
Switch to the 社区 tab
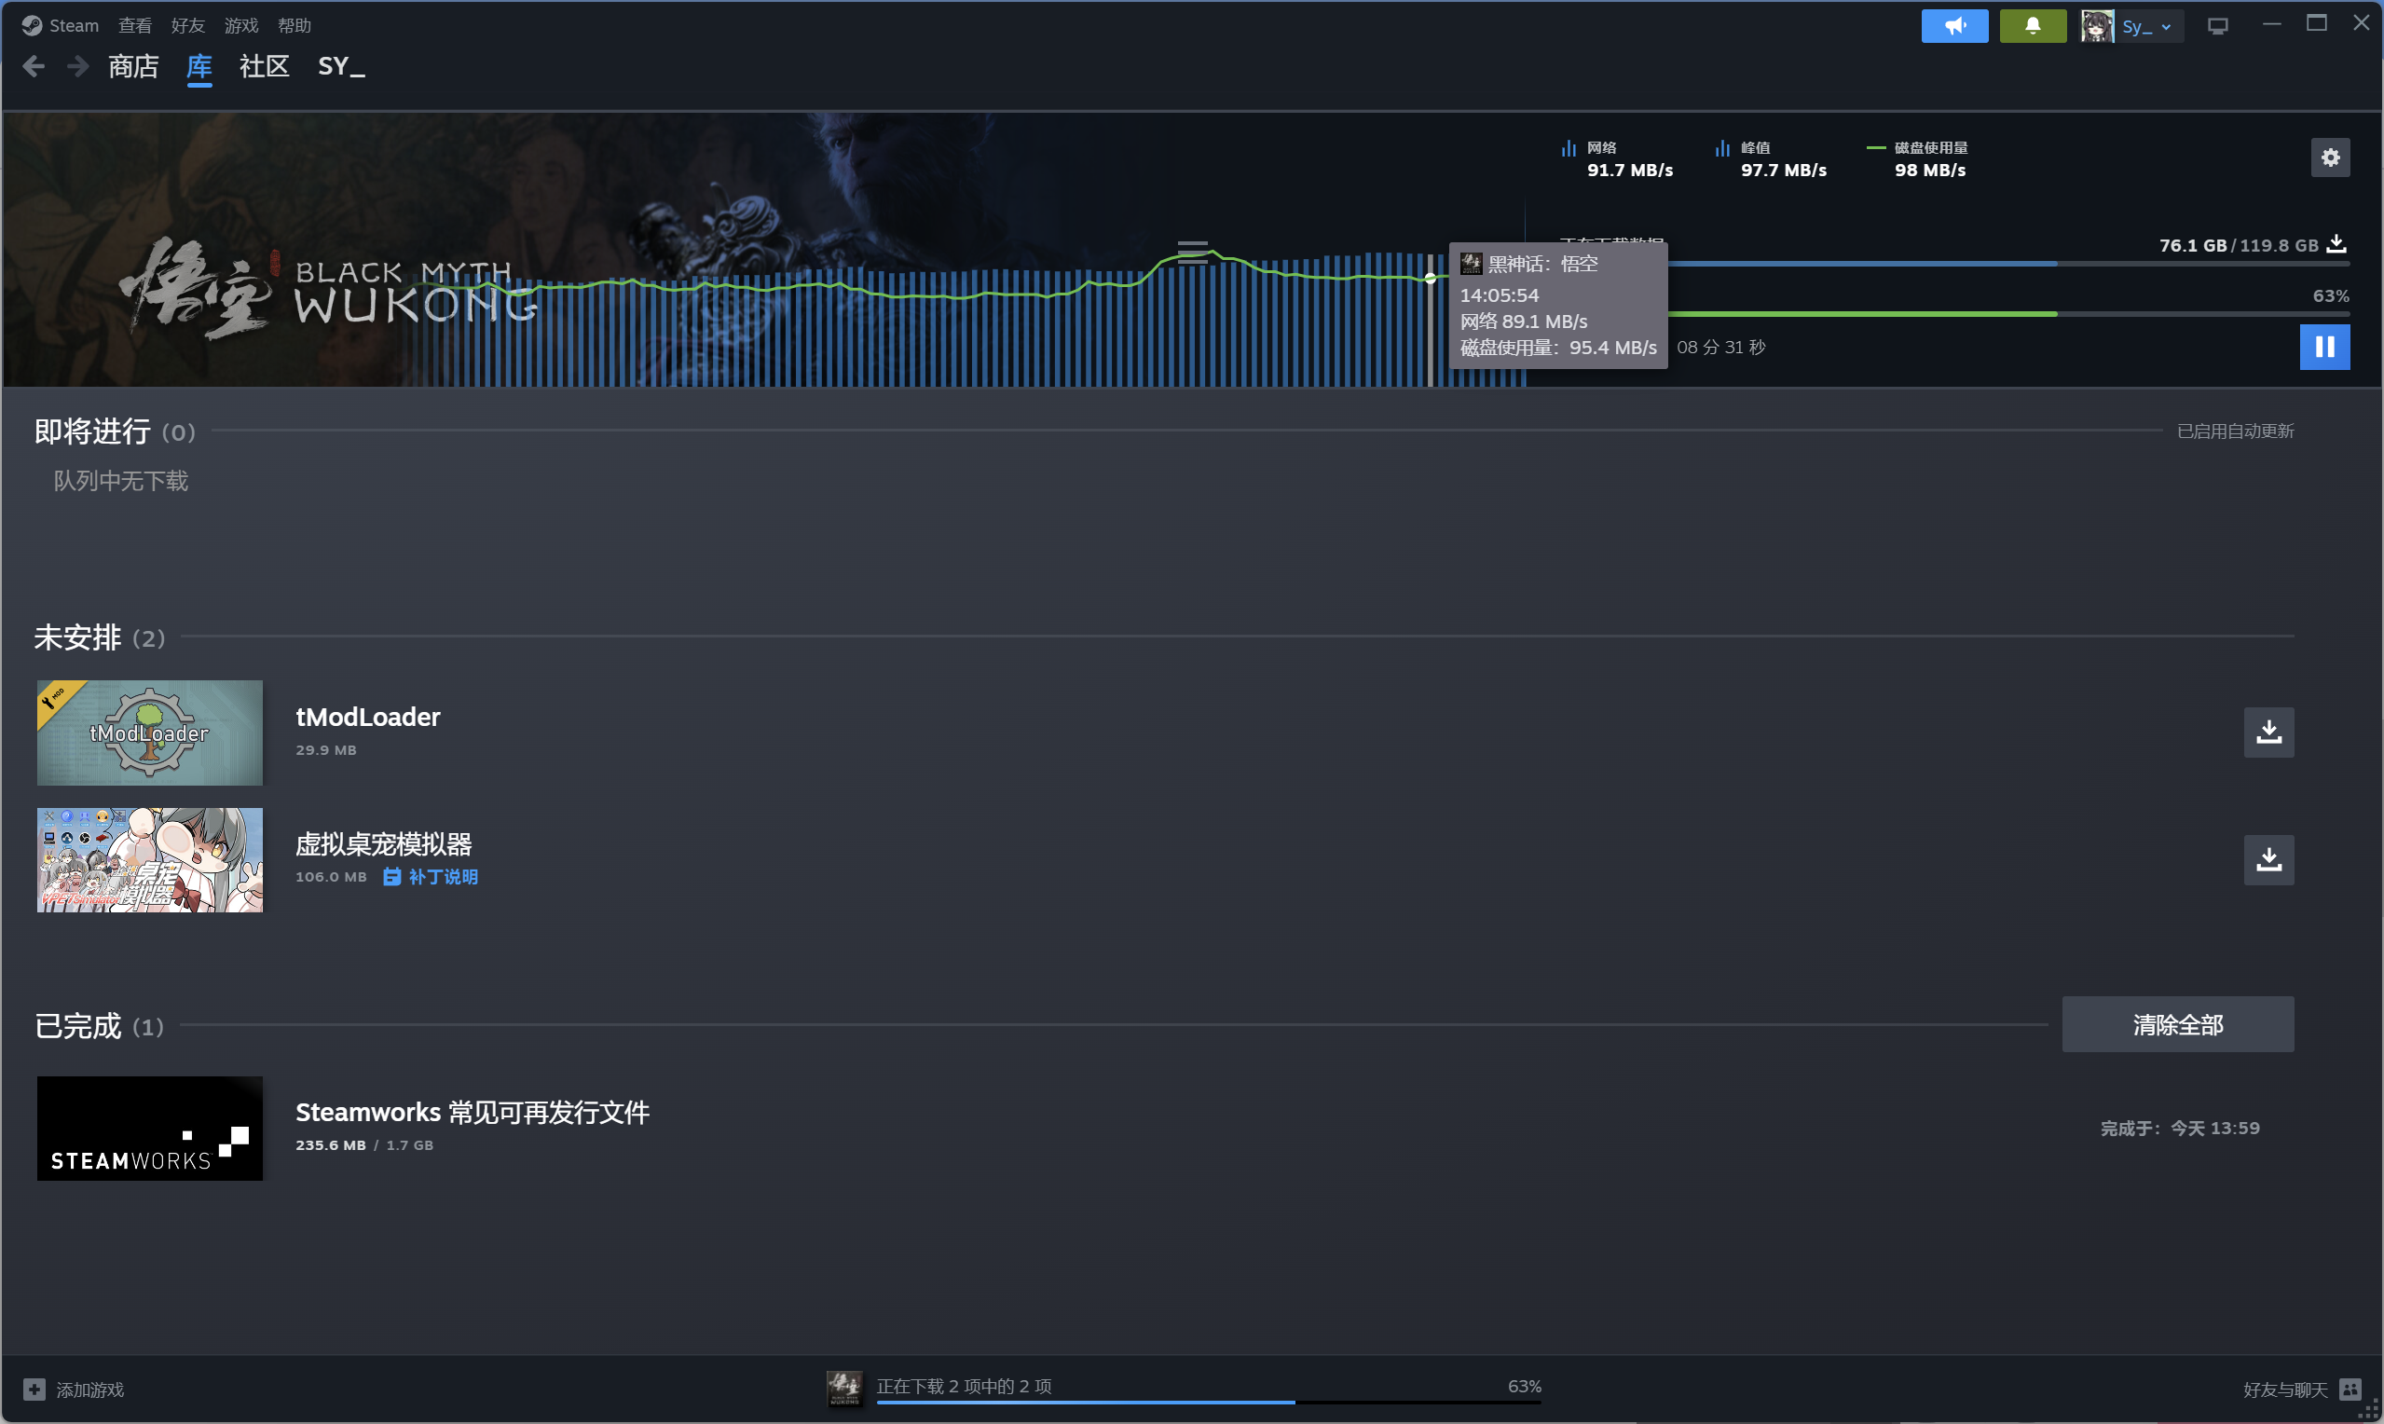coord(264,66)
